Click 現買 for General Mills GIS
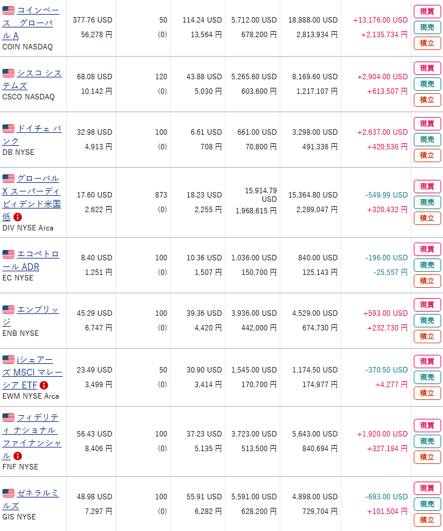The width and height of the screenshot is (443, 531). [x=427, y=488]
